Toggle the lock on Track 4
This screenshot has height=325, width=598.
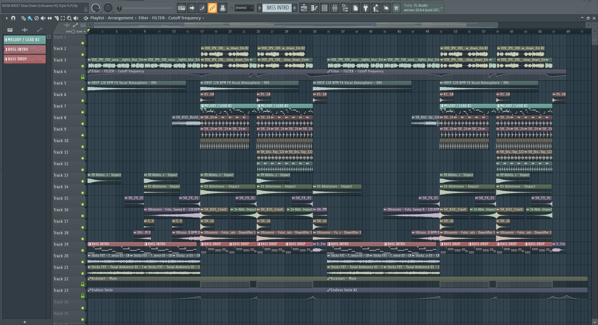pos(83,77)
